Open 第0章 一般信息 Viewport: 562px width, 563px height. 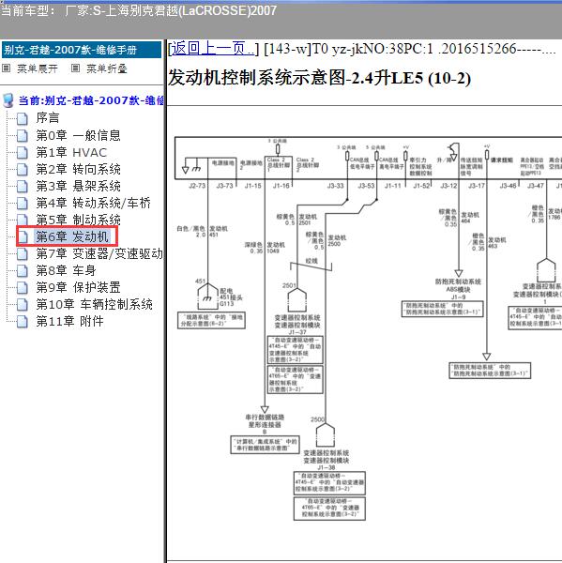(78, 135)
